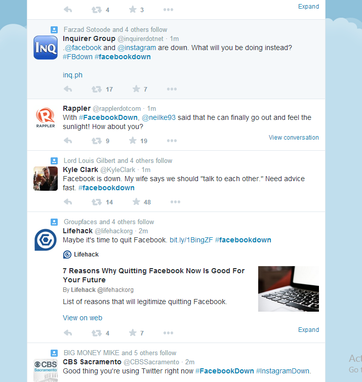Viewport: 362px width, 382px height.
Task: Open more options on Inquirer Group tweet
Action: click(x=172, y=89)
